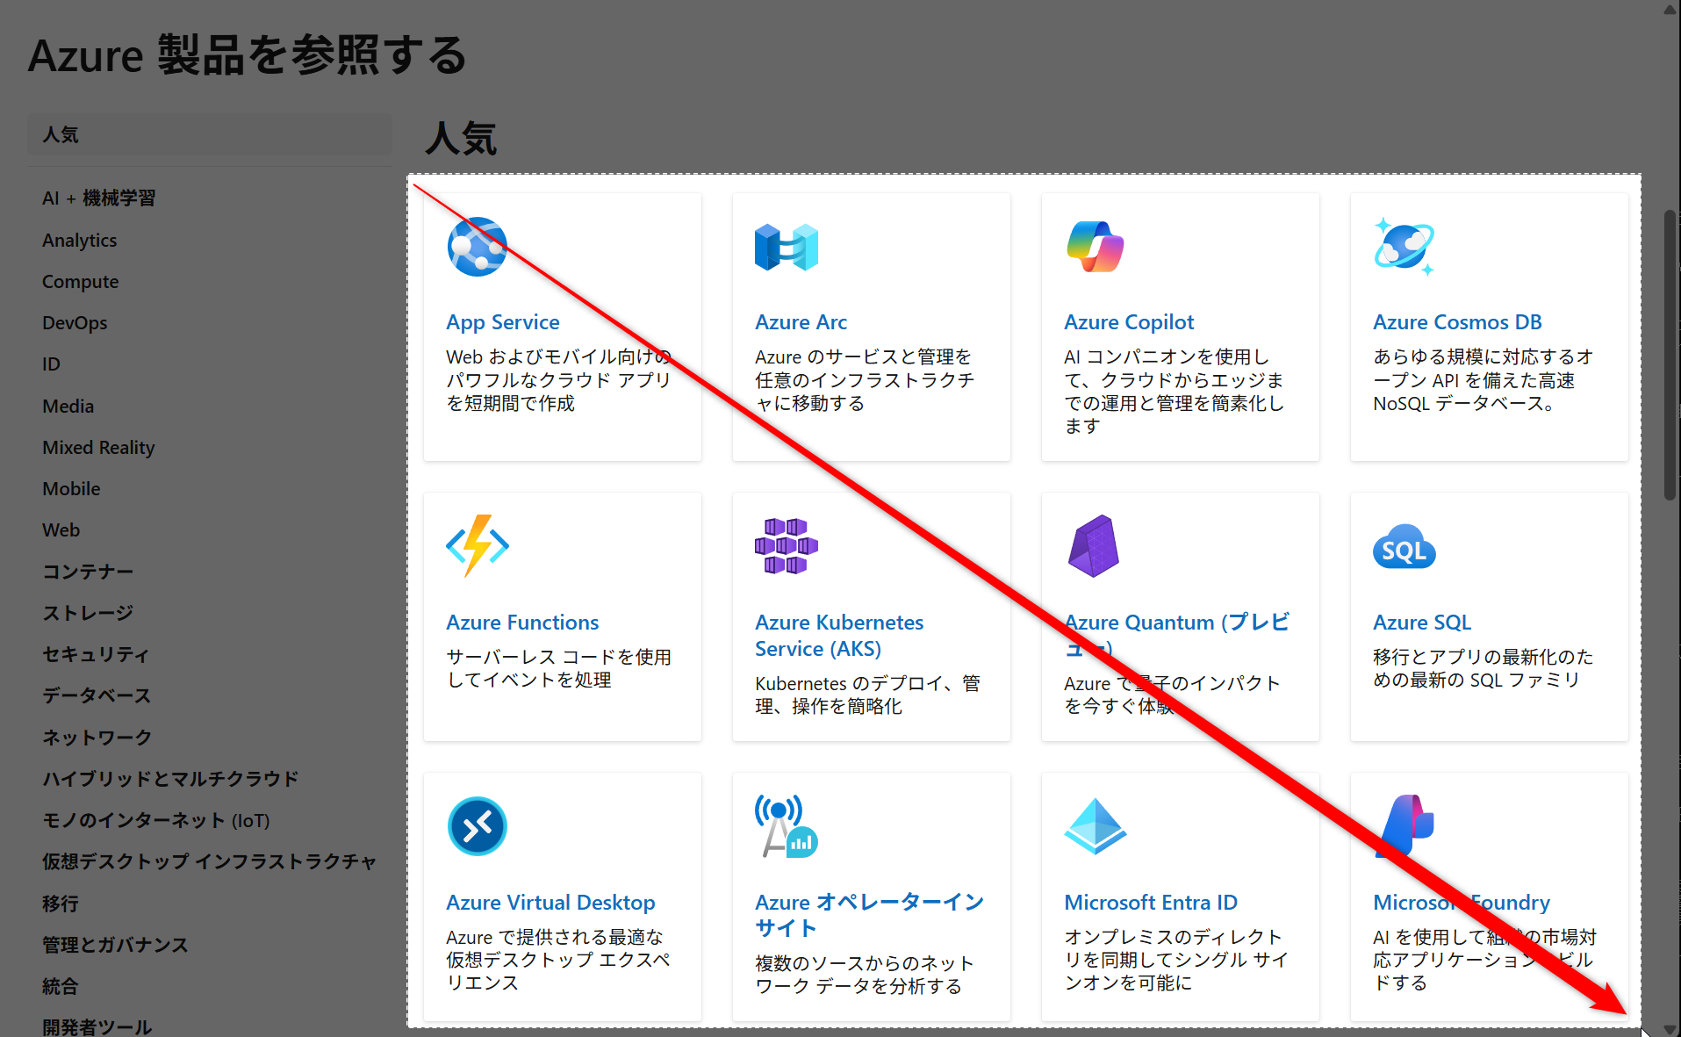1681x1037 pixels.
Task: Switch to the Compute category
Action: 80,281
